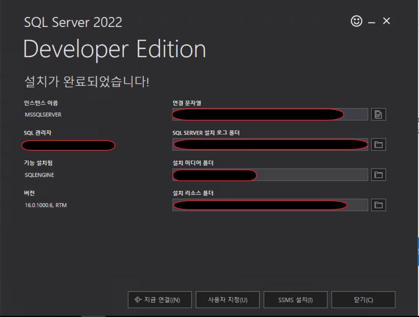
Task: Click the 버전 label
Action: click(x=29, y=193)
